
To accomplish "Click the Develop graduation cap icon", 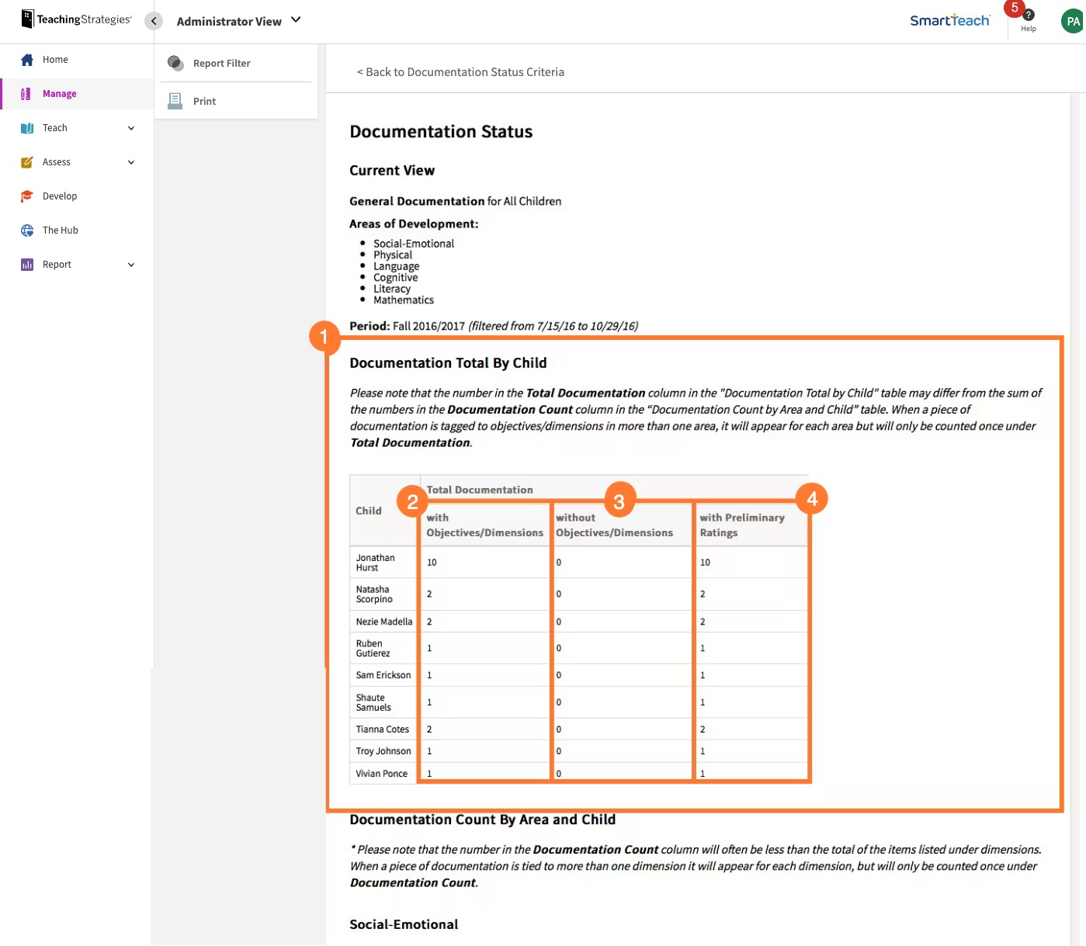I will pos(26,196).
